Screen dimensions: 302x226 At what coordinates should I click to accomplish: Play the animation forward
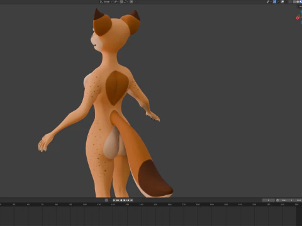pos(125,200)
